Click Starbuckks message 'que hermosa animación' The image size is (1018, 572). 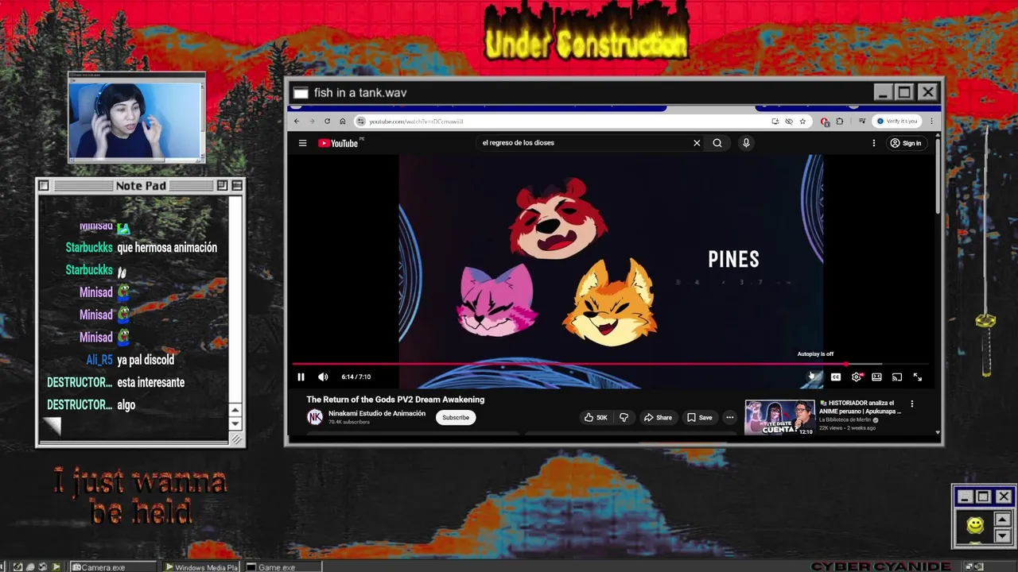[167, 248]
